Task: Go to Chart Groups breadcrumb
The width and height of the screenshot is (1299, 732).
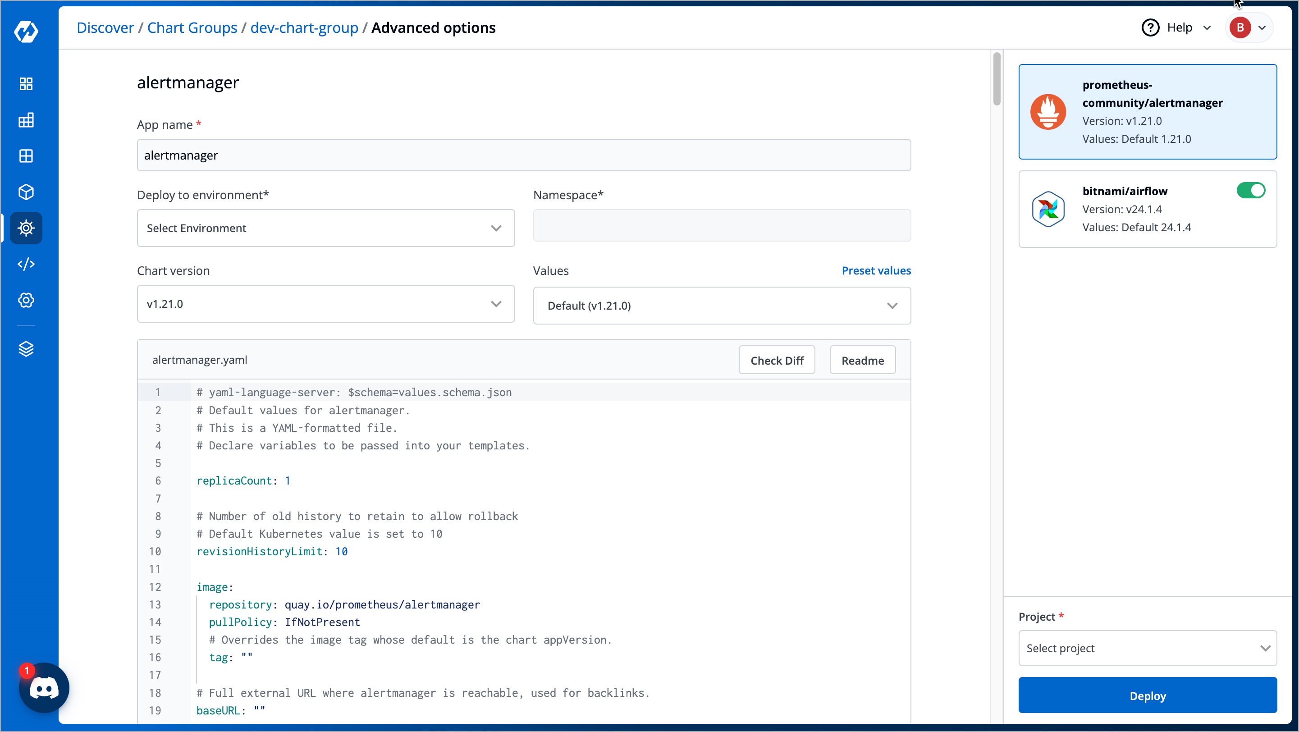Action: pyautogui.click(x=192, y=28)
